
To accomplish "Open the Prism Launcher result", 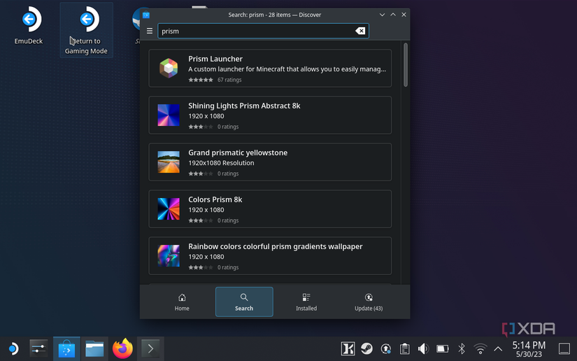I will coord(270,69).
